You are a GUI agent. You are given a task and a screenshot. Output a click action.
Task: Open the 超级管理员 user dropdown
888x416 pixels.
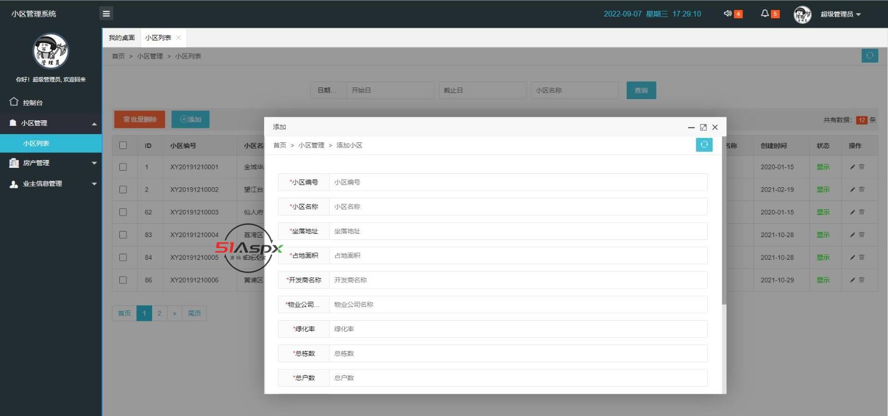coord(840,14)
